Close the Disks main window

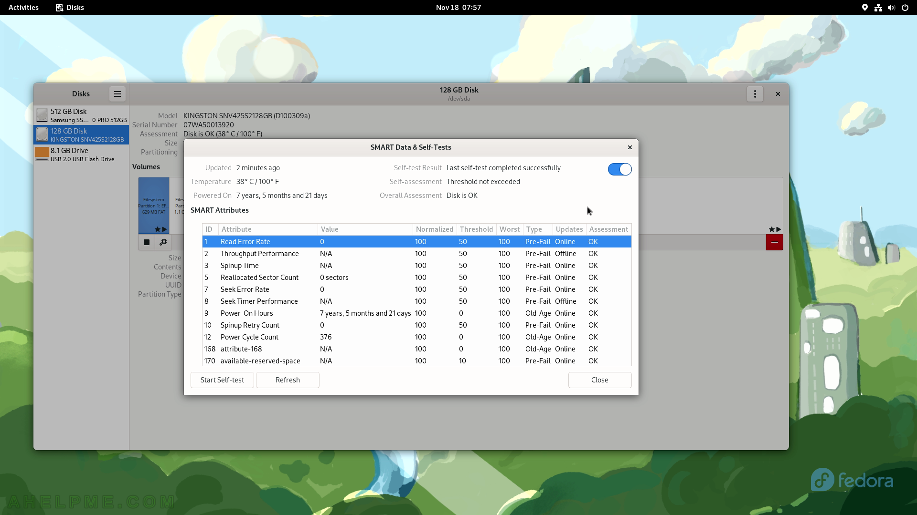click(x=778, y=94)
